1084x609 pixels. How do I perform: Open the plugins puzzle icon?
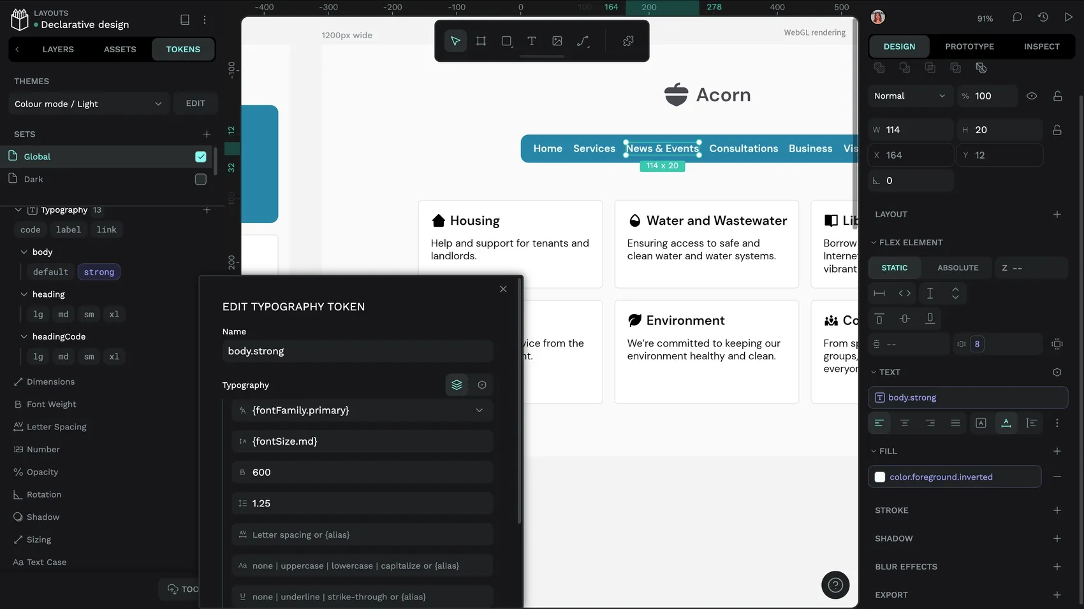628,41
